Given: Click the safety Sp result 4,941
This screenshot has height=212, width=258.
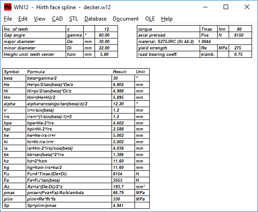Looking at the screenshot, I should point(123,206).
